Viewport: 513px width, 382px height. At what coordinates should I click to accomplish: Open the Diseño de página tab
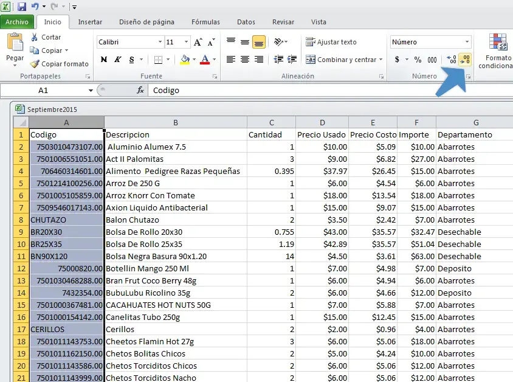click(146, 22)
